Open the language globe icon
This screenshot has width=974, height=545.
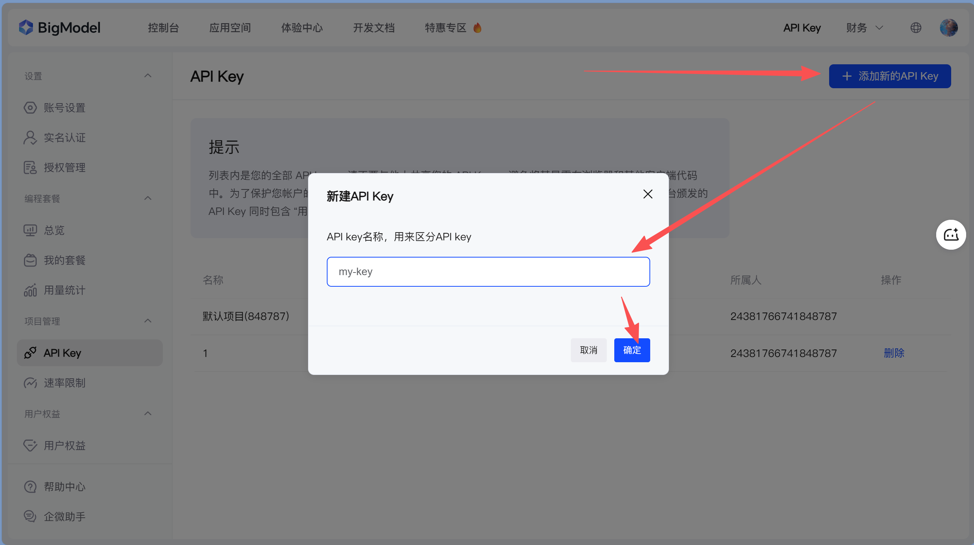click(915, 28)
